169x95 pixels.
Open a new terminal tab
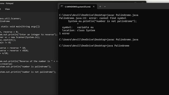(100, 7)
